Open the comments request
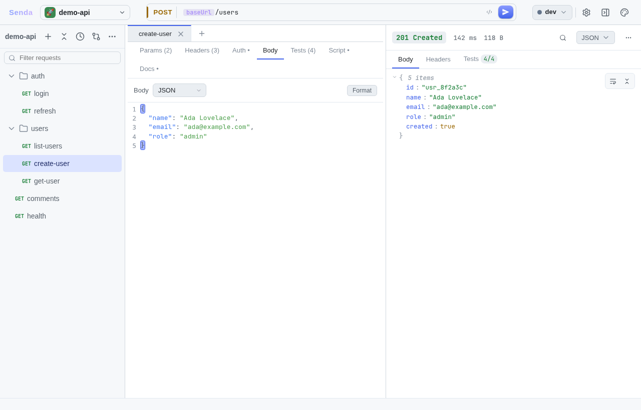This screenshot has width=641, height=410. click(63, 198)
